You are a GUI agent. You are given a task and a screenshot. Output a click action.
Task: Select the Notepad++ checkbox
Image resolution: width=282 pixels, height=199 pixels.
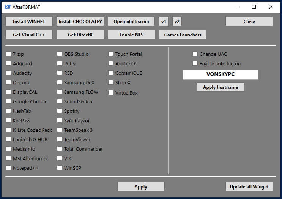coord(8,168)
